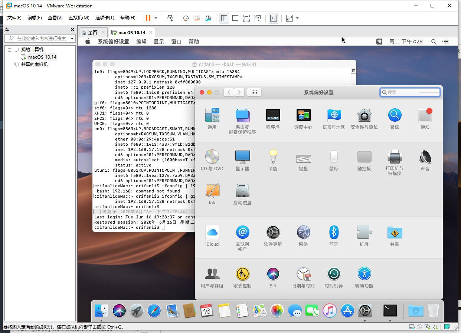The height and width of the screenshot is (333, 461).
Task: Open the library search filter dropdown arrow
Action: click(72, 38)
